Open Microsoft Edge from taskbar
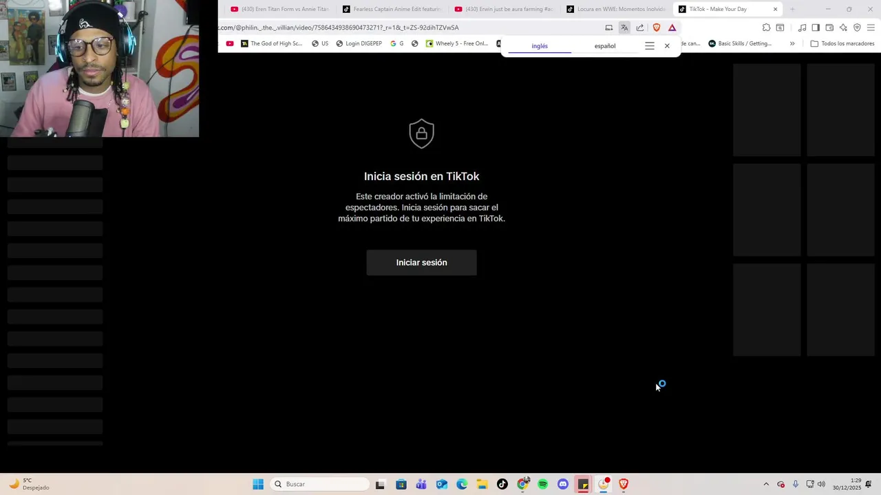 coord(462,484)
